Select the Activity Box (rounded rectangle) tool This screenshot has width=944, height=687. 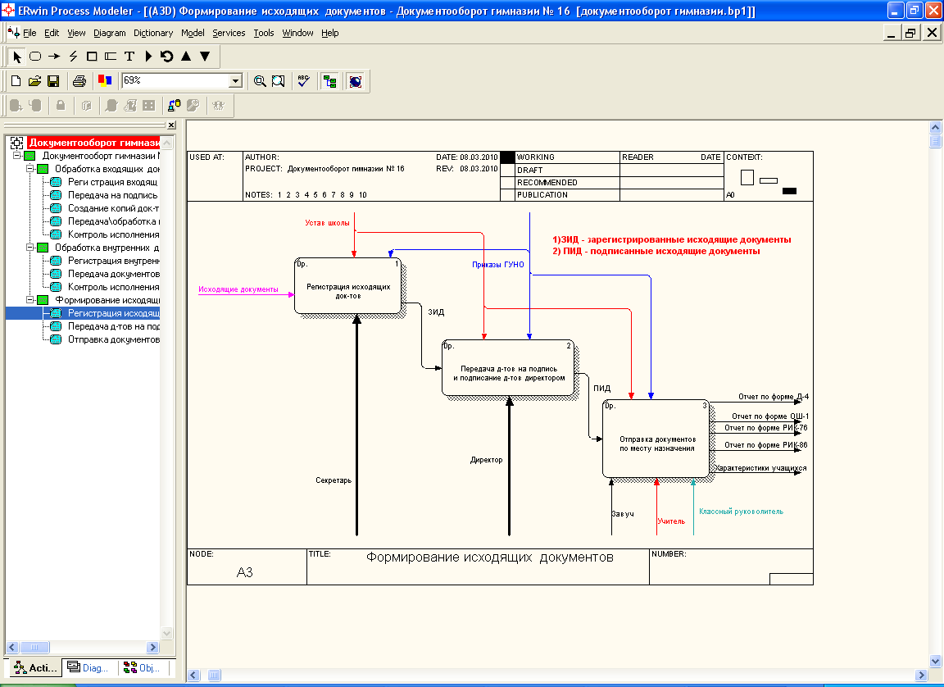tap(35, 57)
